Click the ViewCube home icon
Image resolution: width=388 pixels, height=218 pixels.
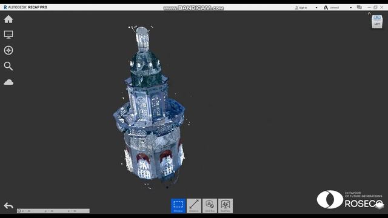[x=369, y=13]
